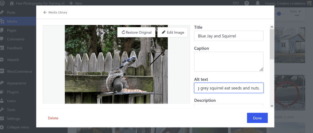The image size is (313, 133).
Task: Click the WordPress logo icon
Action: (2, 3)
